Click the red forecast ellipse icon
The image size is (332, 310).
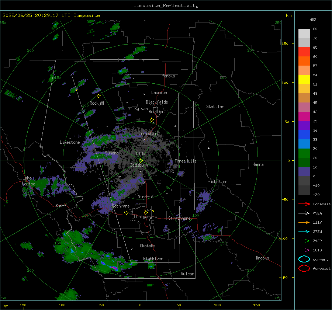tap(304, 268)
